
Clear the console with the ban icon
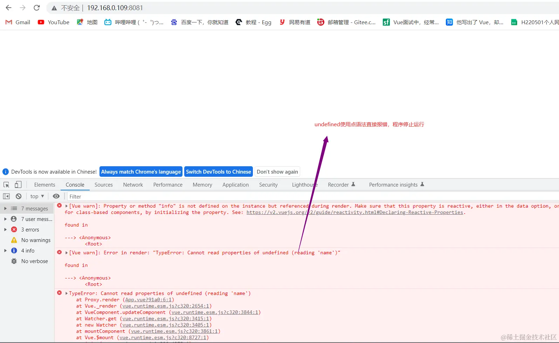click(x=19, y=196)
